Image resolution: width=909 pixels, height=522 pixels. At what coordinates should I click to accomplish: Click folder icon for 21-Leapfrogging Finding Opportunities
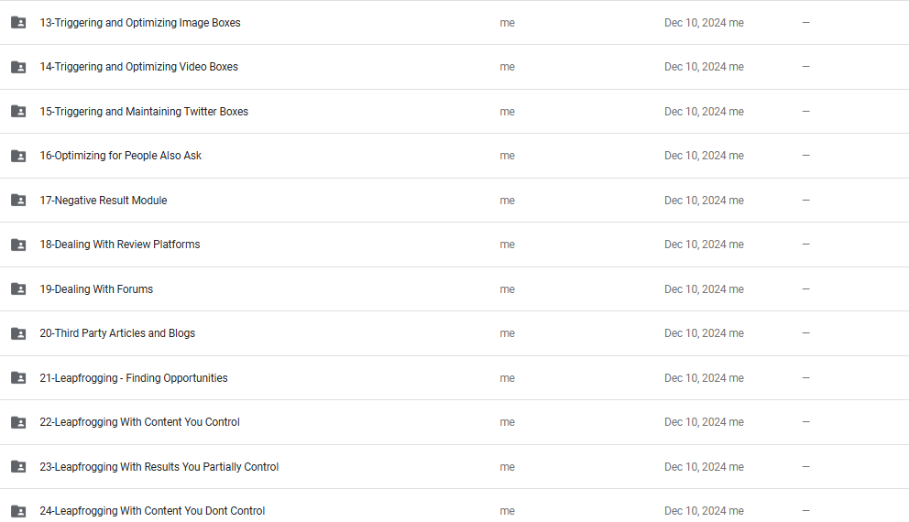coord(18,378)
